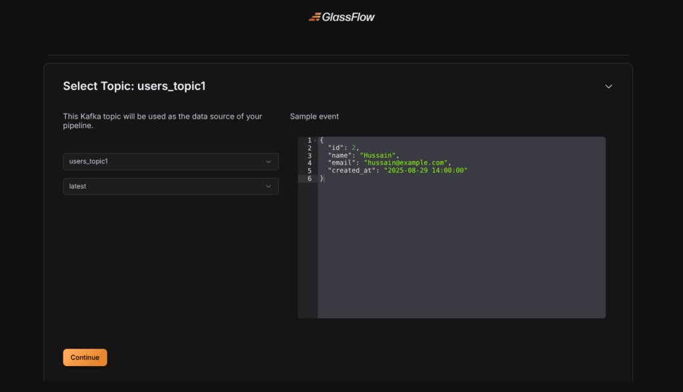Click the GlassFlow wordmark text
Viewport: 683px width, 392px height.
click(x=349, y=17)
